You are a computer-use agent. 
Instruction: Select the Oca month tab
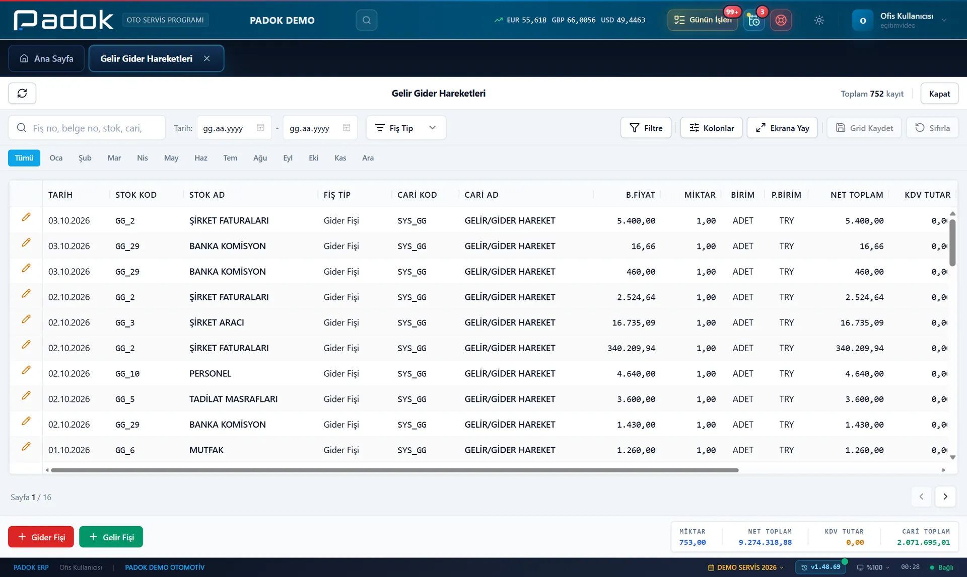point(56,158)
